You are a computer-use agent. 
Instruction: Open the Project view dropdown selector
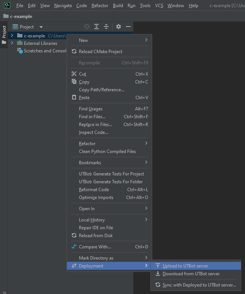[41, 27]
